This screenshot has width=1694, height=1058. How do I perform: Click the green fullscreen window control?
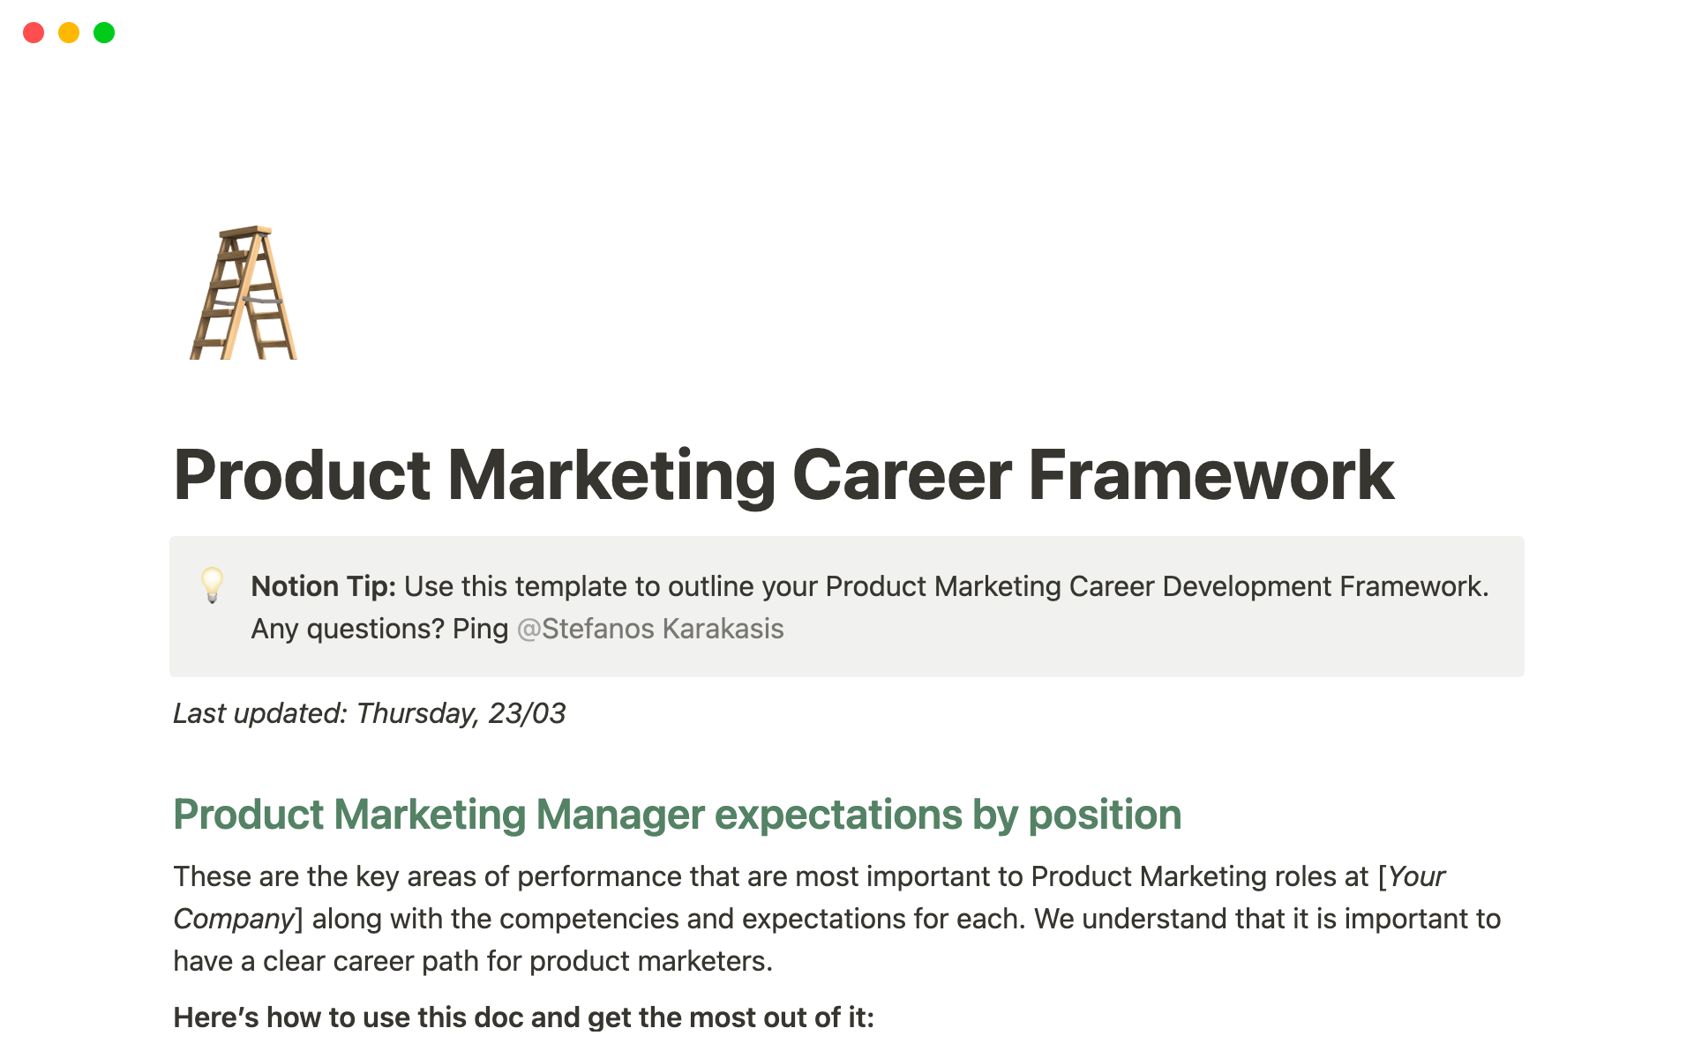[104, 33]
